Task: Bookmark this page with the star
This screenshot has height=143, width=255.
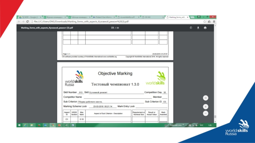Action: (x=205, y=22)
